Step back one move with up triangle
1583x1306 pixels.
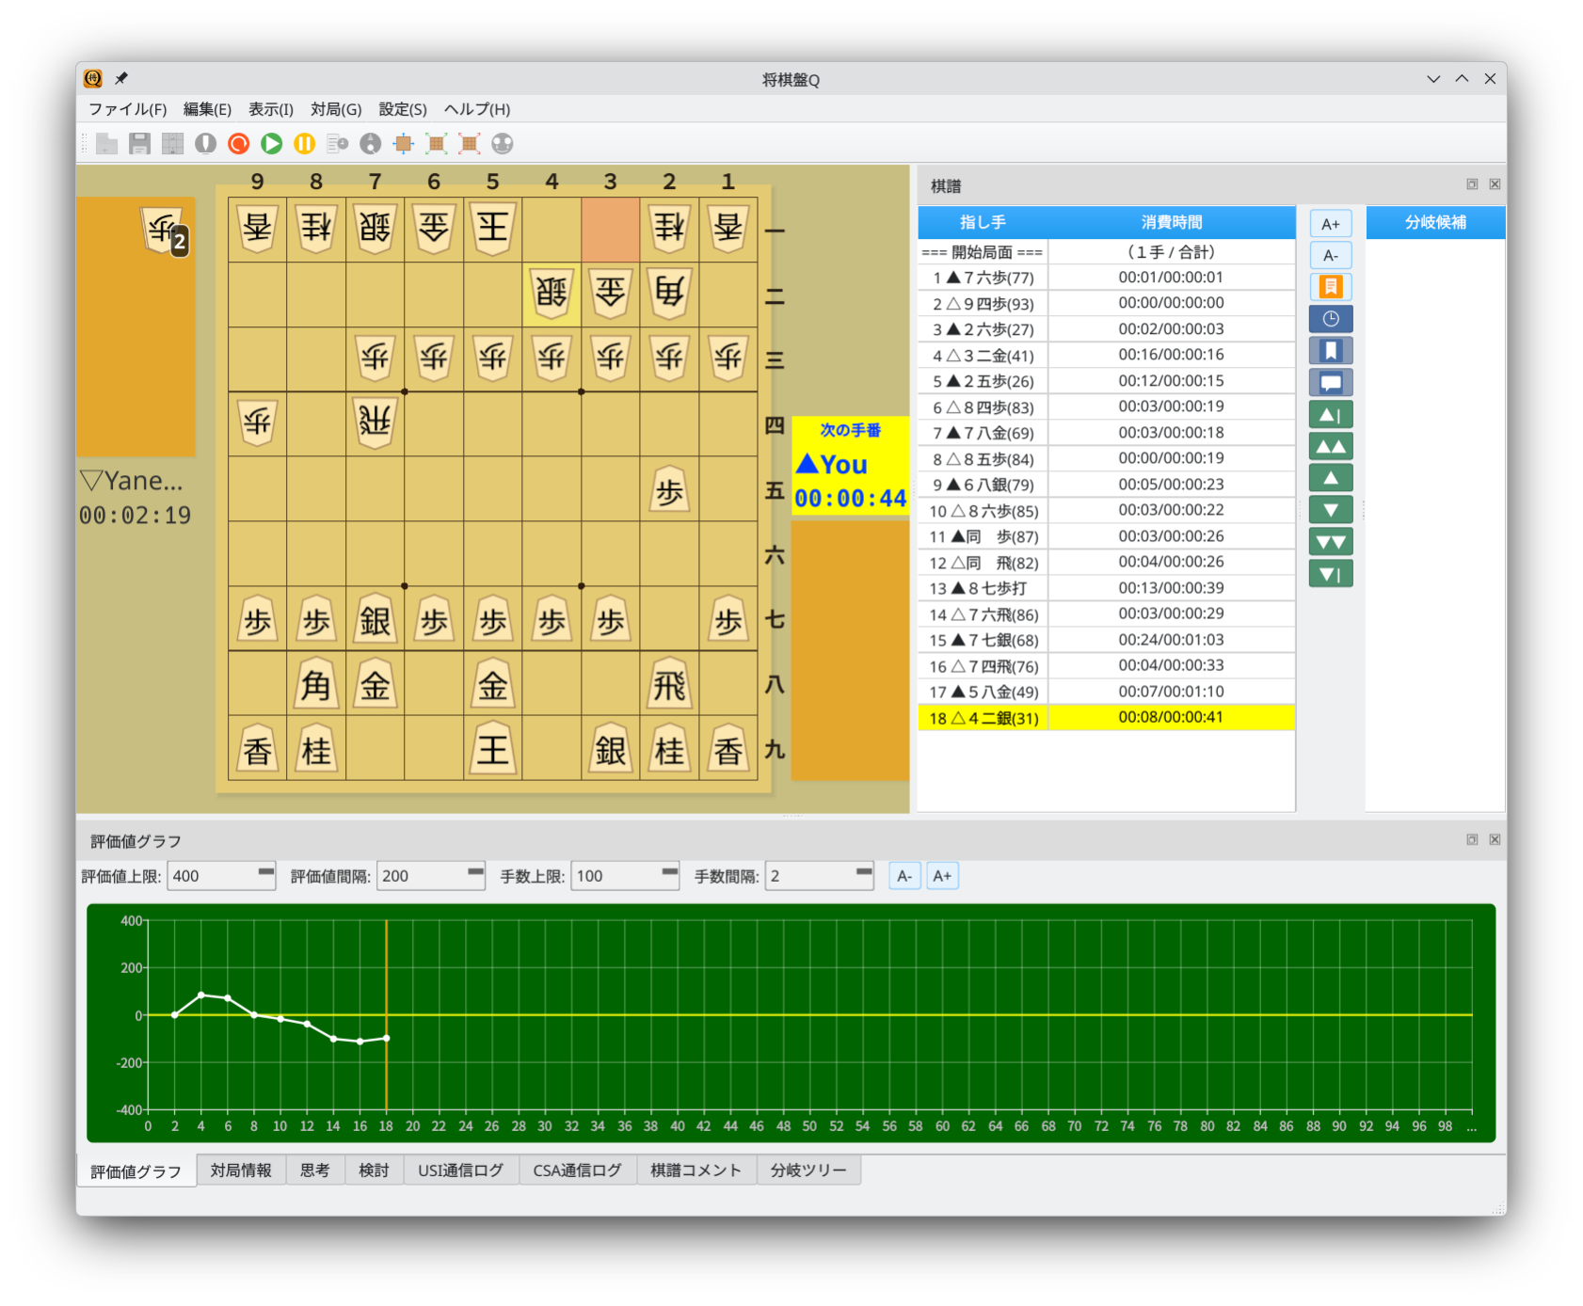[1330, 478]
